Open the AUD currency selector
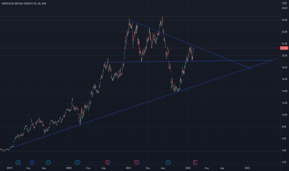 click(x=285, y=3)
